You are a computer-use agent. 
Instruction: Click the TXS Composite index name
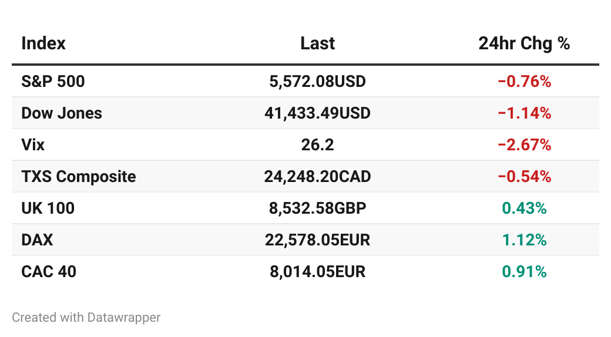tap(79, 177)
